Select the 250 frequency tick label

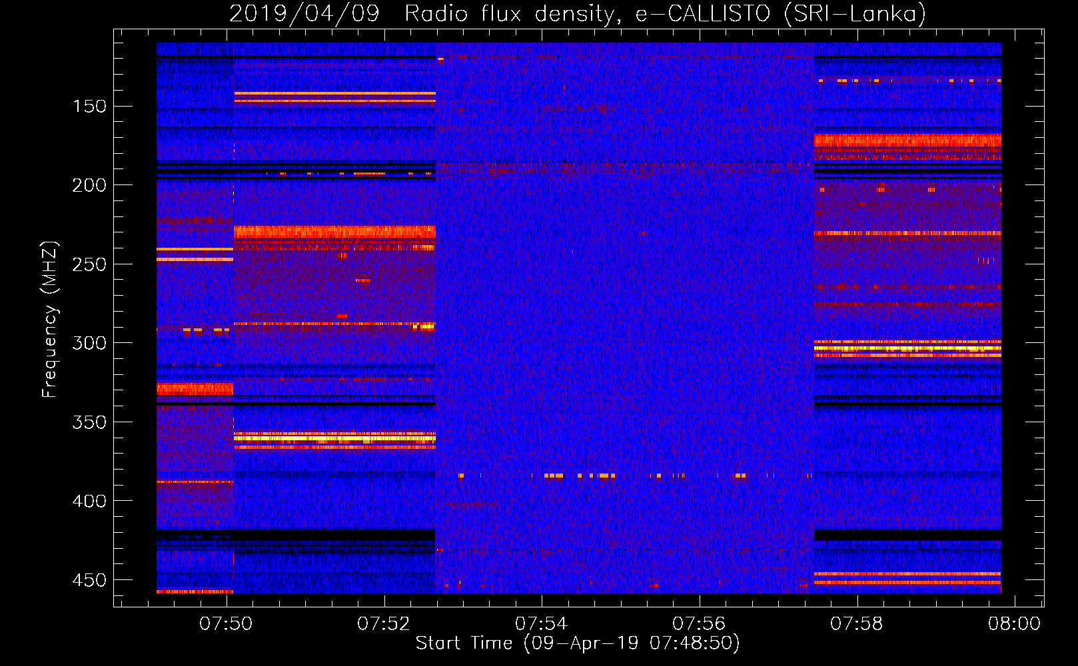89,264
